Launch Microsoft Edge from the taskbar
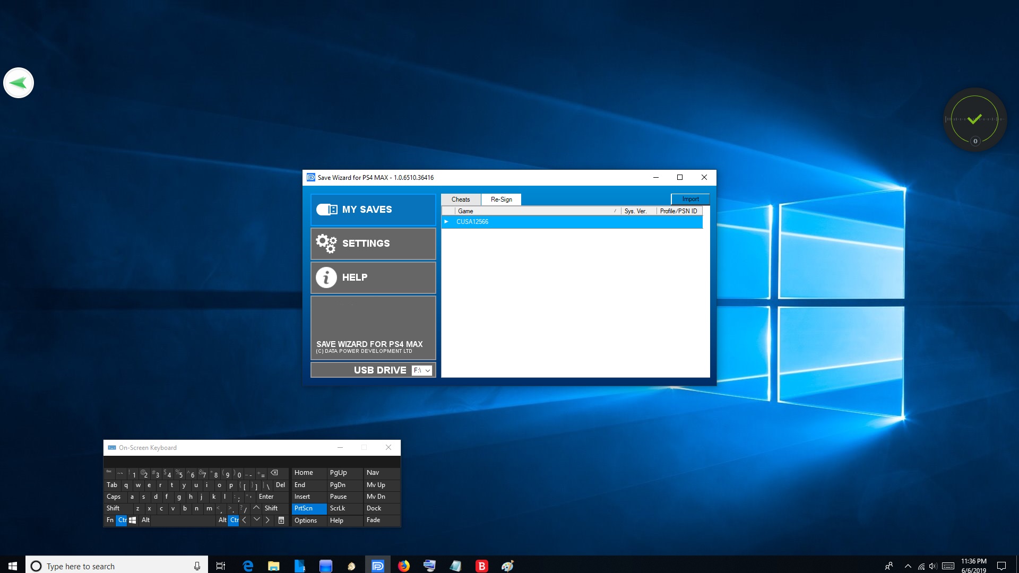Image resolution: width=1019 pixels, height=573 pixels. coord(248,566)
